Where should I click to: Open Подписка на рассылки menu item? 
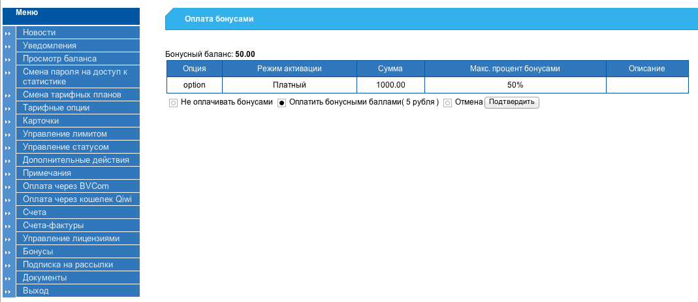point(68,265)
